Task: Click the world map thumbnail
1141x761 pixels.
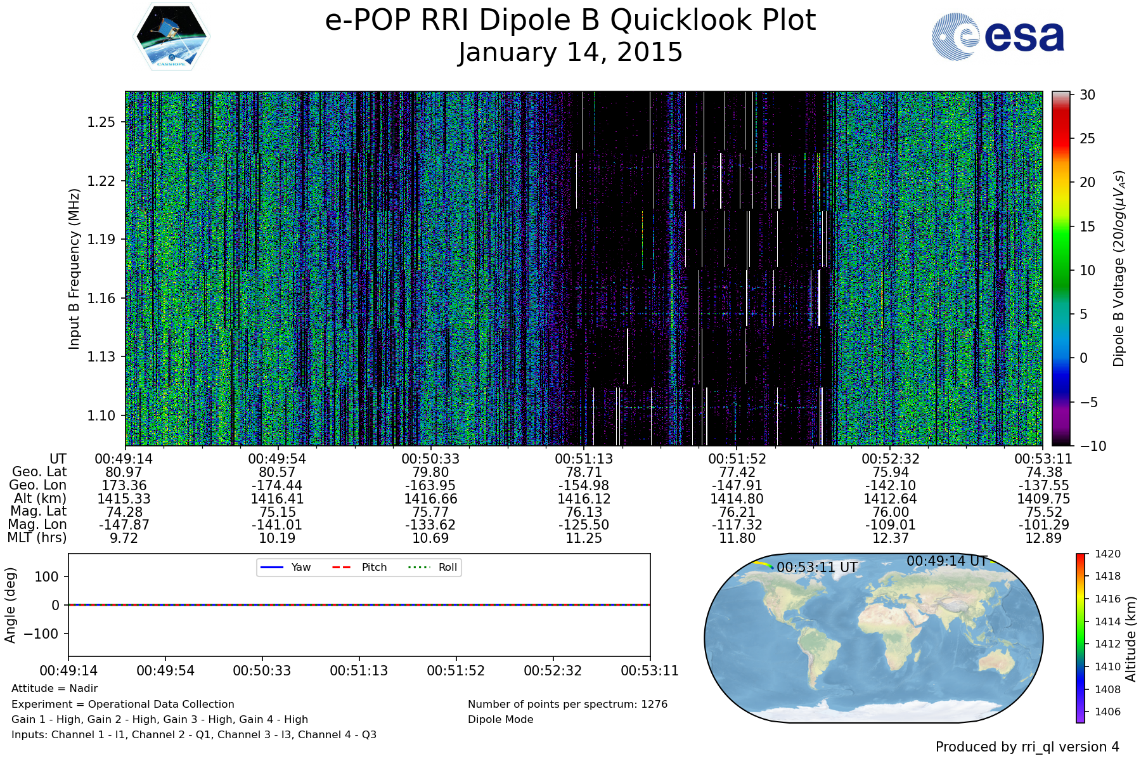Action: (873, 637)
